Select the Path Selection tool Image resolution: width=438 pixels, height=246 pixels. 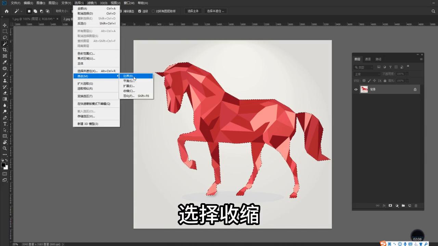point(5,130)
